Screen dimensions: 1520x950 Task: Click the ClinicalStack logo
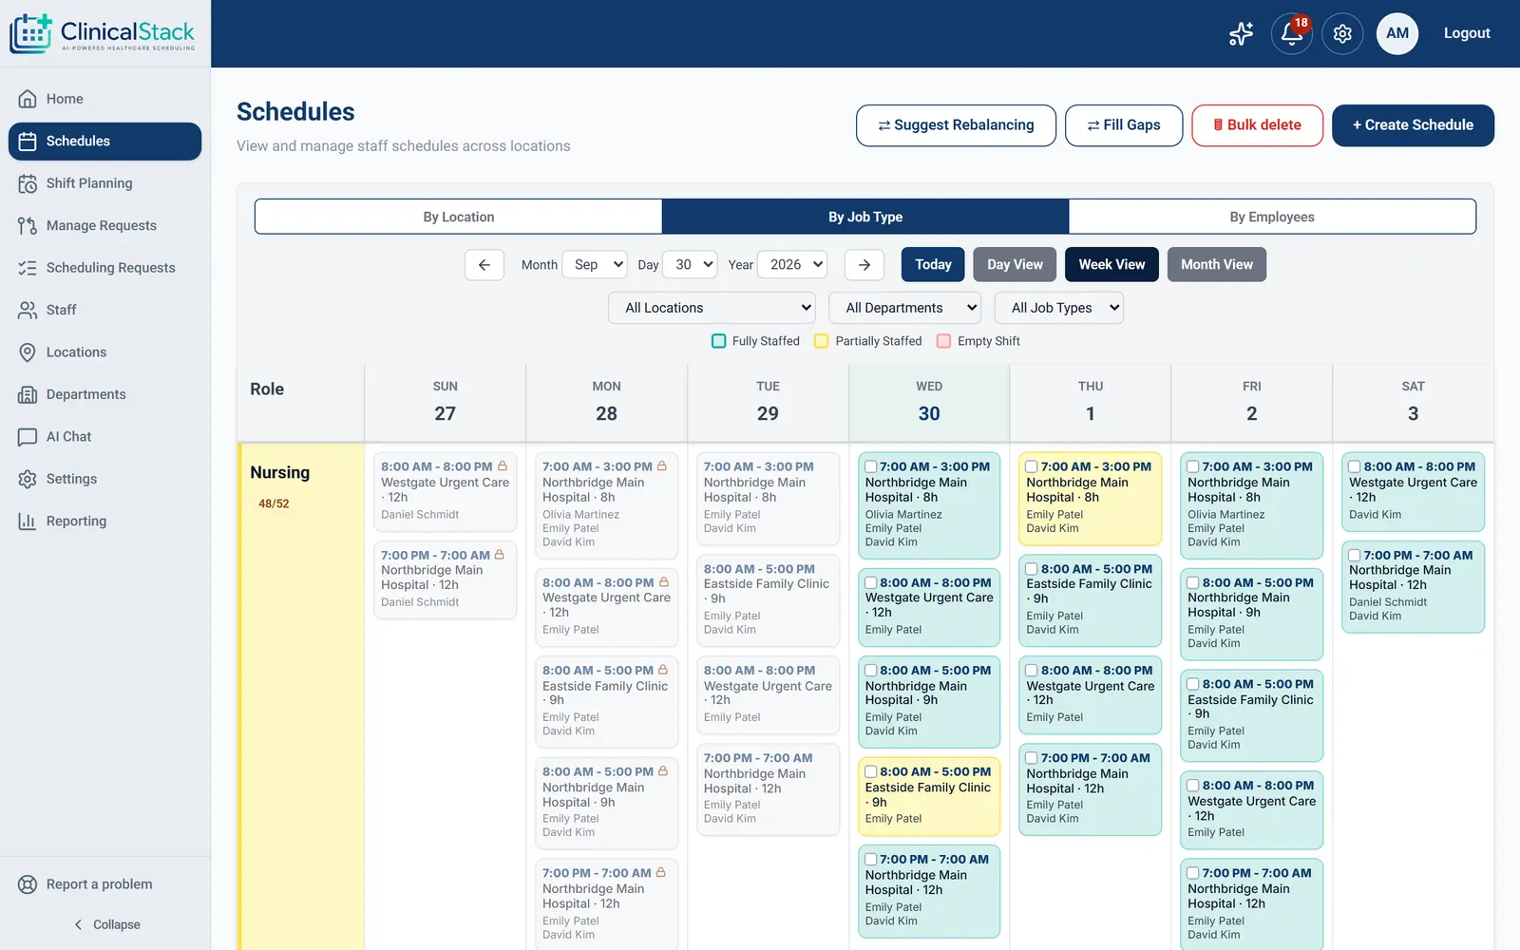pos(103,33)
